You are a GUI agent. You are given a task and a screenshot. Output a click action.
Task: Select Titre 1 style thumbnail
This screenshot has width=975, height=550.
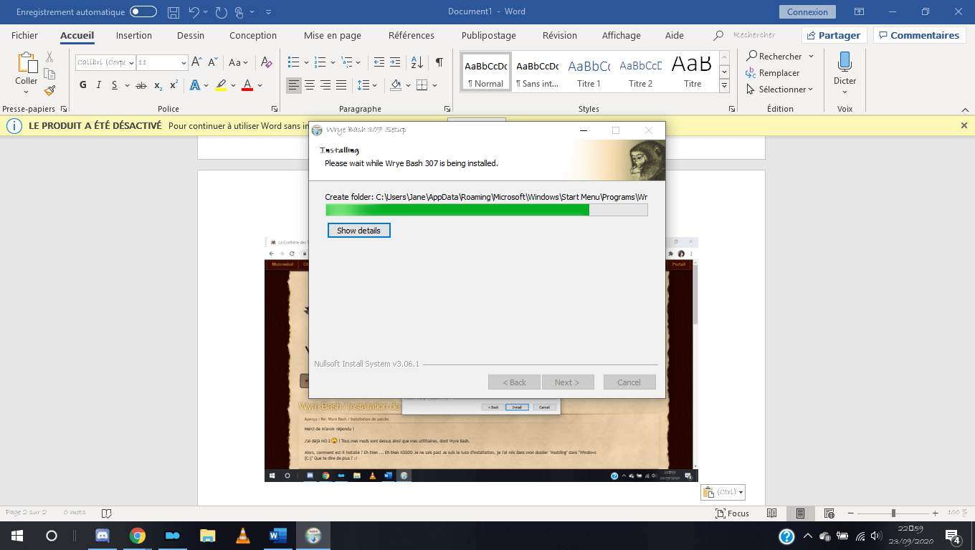[x=589, y=72]
